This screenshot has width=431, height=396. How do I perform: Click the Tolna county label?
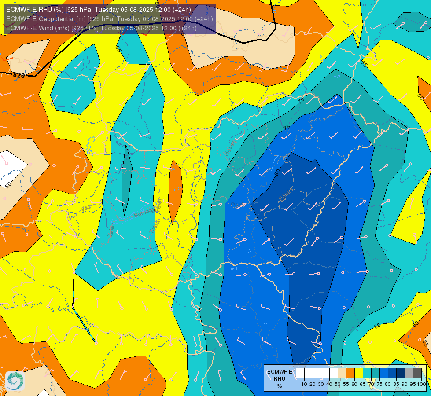(154, 227)
